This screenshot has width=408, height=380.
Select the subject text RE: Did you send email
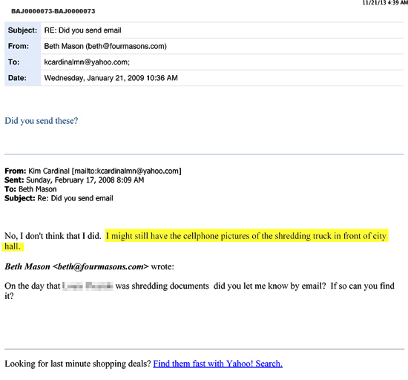tap(83, 30)
